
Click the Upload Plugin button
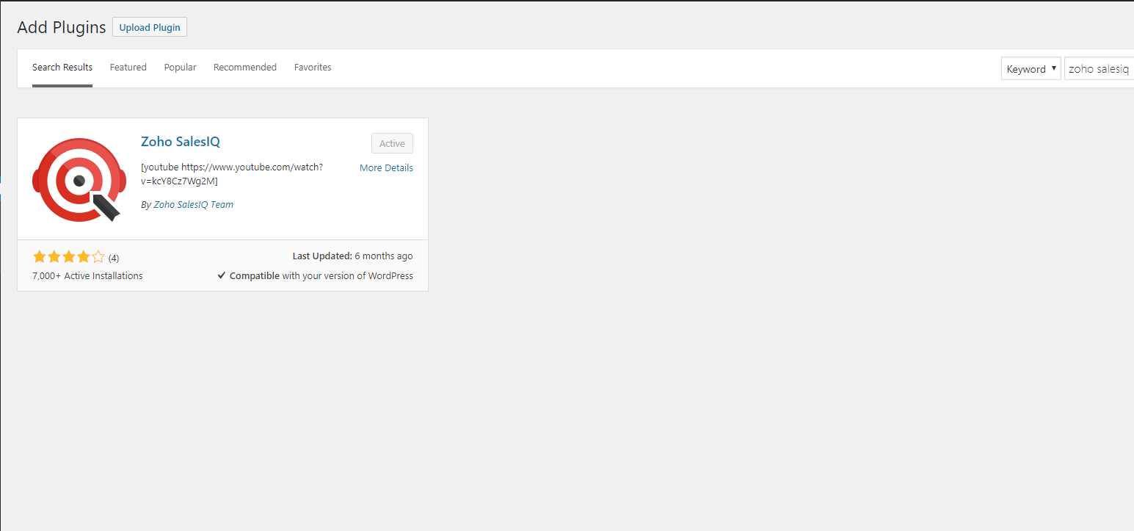pyautogui.click(x=150, y=27)
